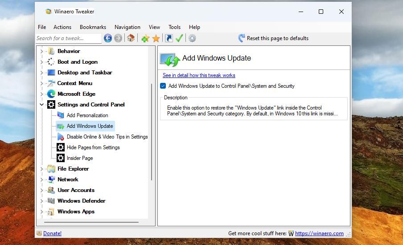
Task: Open bookmarks with the orange star icon
Action: (x=156, y=38)
